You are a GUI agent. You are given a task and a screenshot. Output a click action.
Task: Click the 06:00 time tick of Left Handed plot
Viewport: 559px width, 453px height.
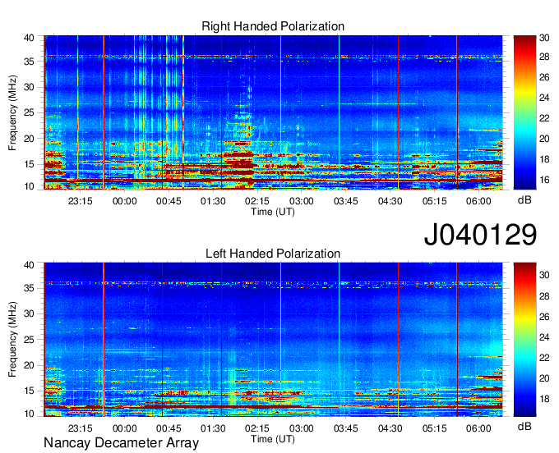tap(478, 428)
